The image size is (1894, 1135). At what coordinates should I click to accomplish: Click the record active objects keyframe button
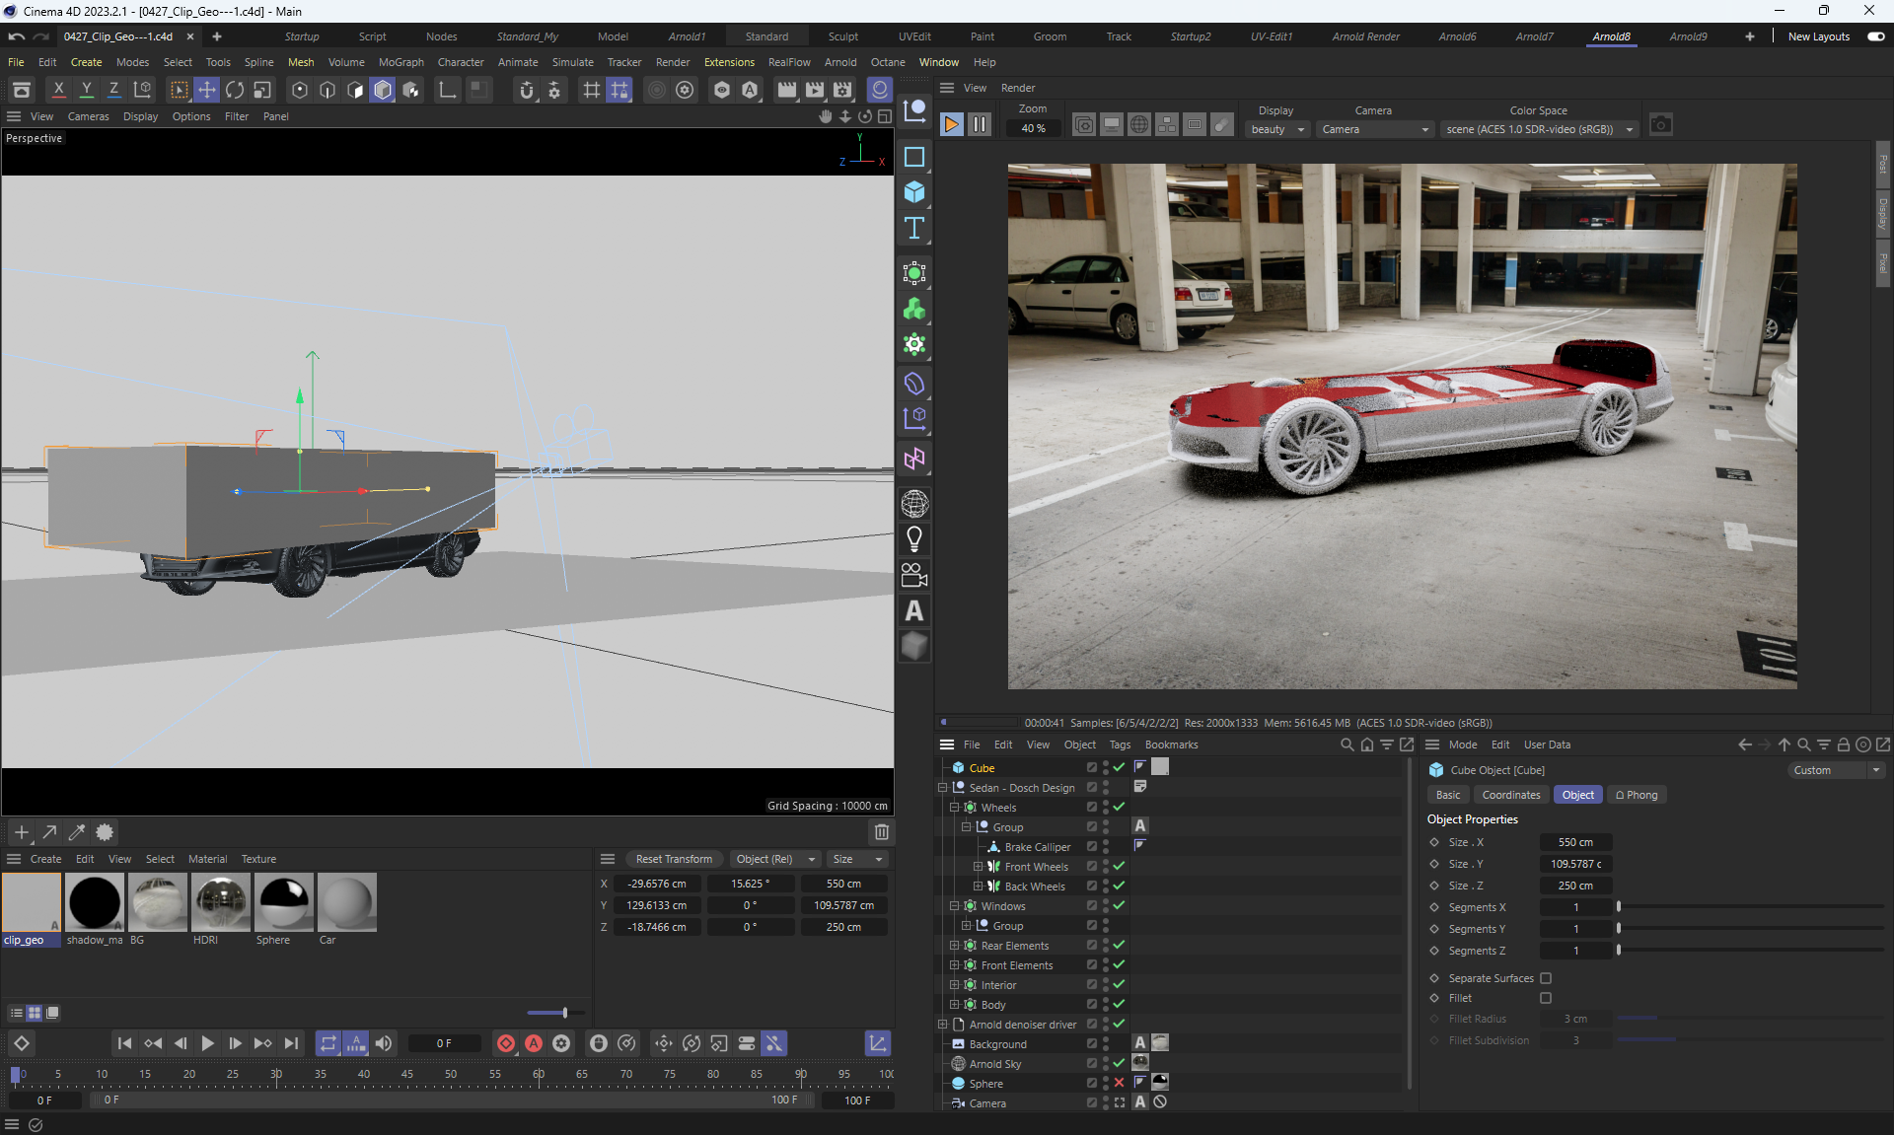point(506,1043)
